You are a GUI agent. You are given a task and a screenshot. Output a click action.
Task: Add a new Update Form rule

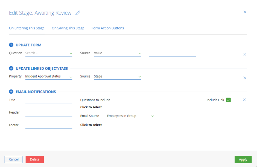(x=11, y=45)
